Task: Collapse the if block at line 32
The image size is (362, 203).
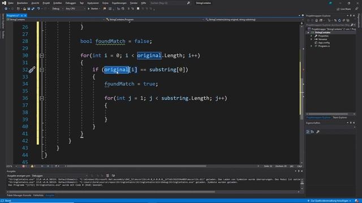Action: point(41,70)
